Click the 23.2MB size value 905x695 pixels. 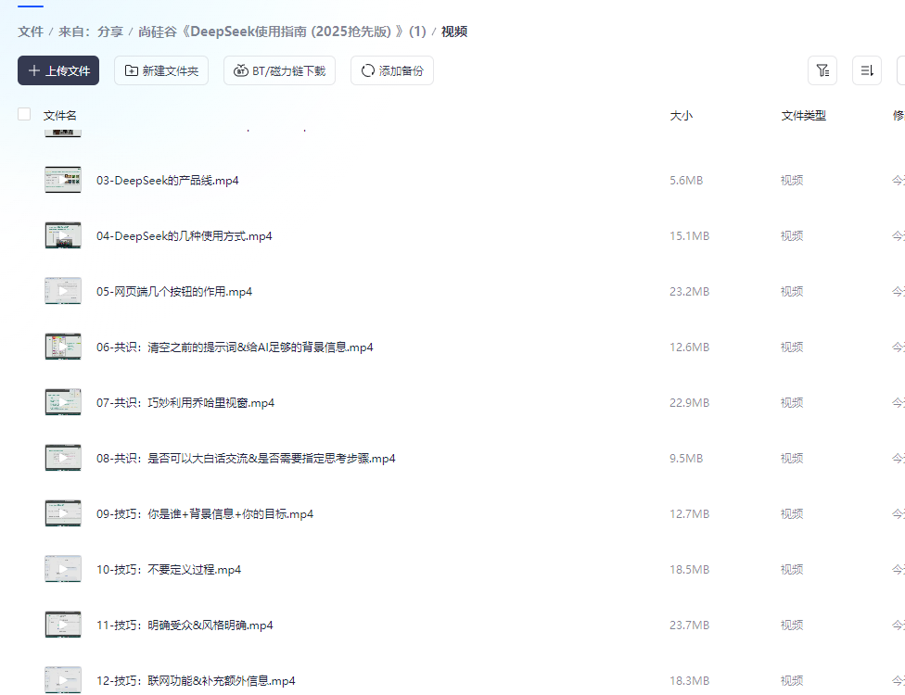[x=689, y=292]
